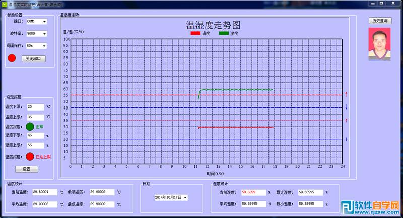Click the red 温度 legend swatch
The image size is (403, 218).
(x=195, y=33)
